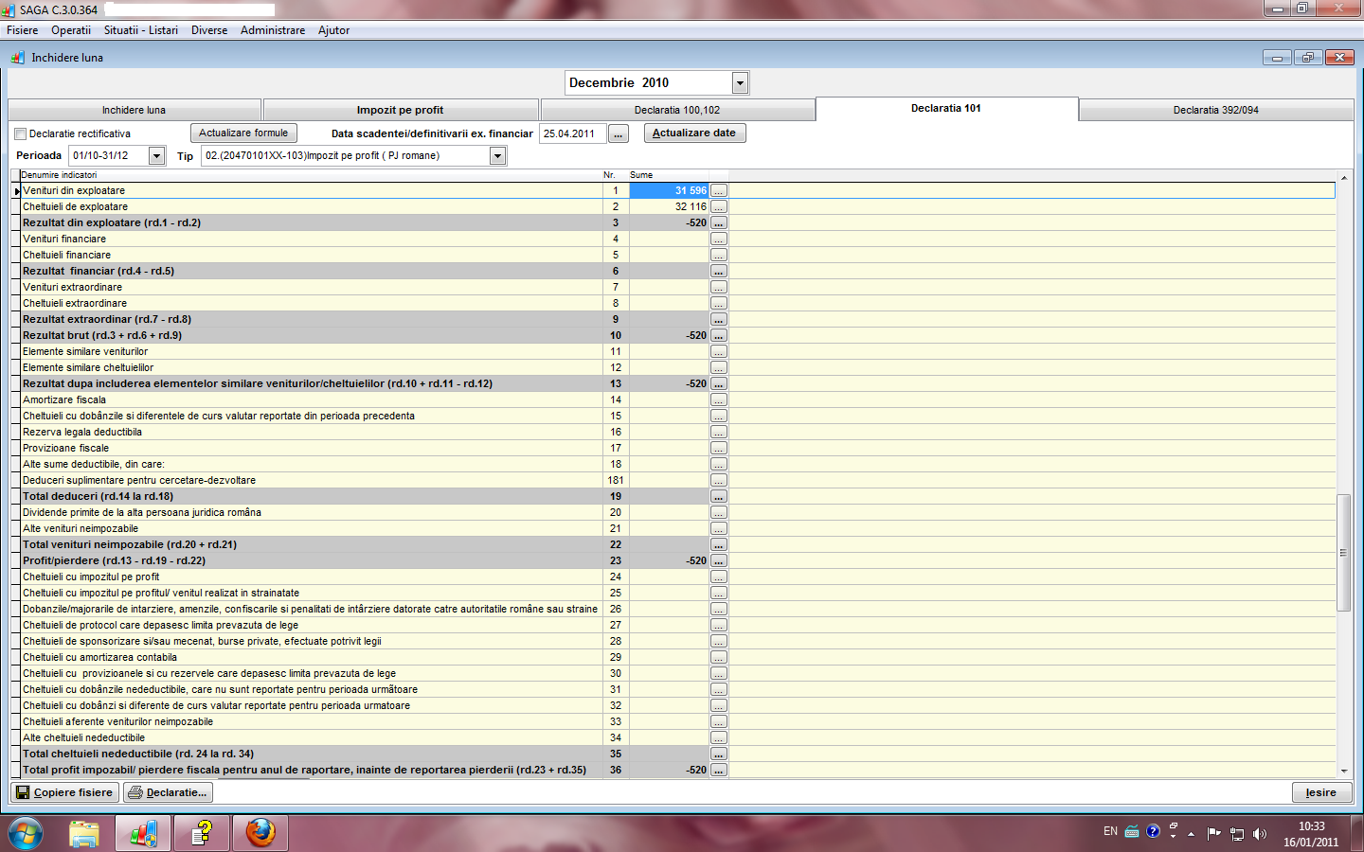Open Firefox from the taskbar
Image resolution: width=1364 pixels, height=852 pixels.
260,834
